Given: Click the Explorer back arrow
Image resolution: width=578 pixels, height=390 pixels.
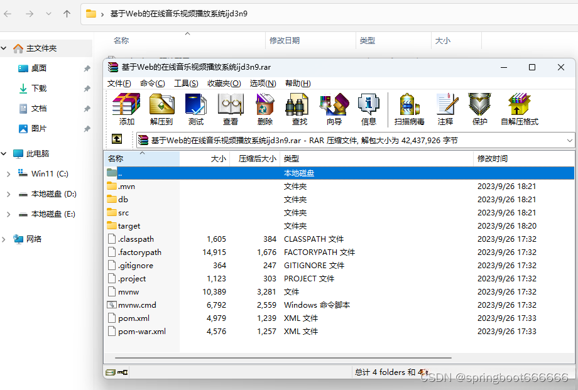Looking at the screenshot, I should tap(8, 14).
